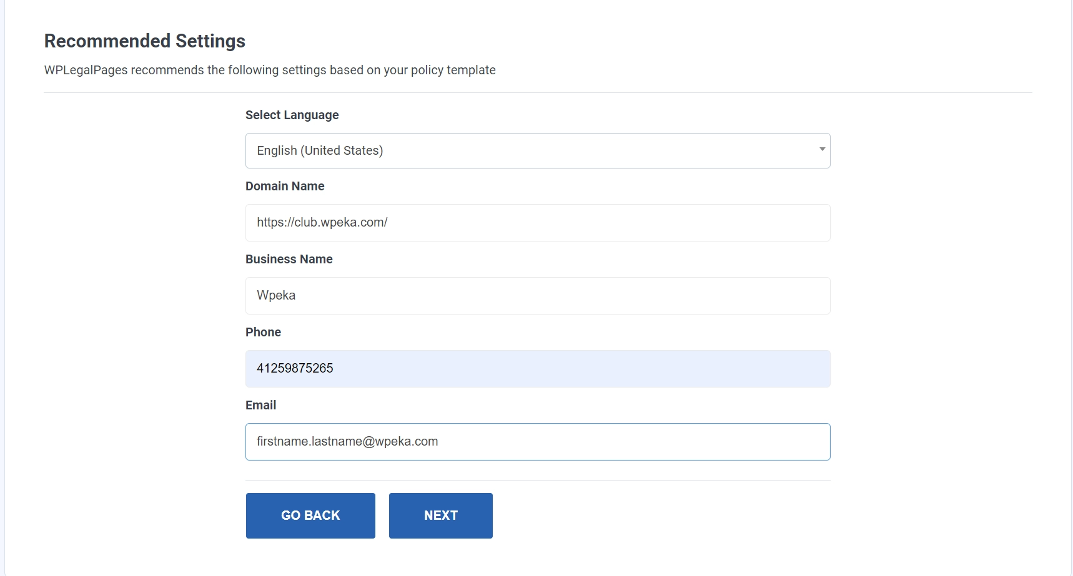Click the firstname.lastname@wpeka.com email text
The image size is (1073, 576).
[x=347, y=441]
